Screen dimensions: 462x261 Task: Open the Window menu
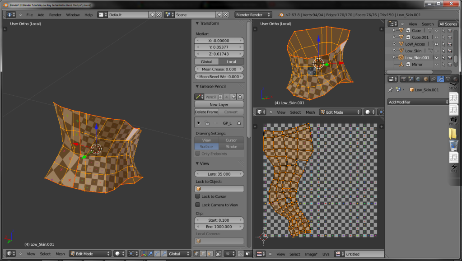pyautogui.click(x=73, y=15)
